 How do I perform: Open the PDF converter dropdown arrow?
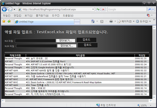point(152,15)
